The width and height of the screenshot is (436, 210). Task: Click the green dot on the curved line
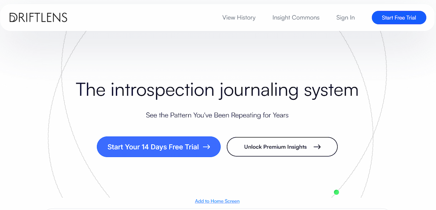[336, 192]
